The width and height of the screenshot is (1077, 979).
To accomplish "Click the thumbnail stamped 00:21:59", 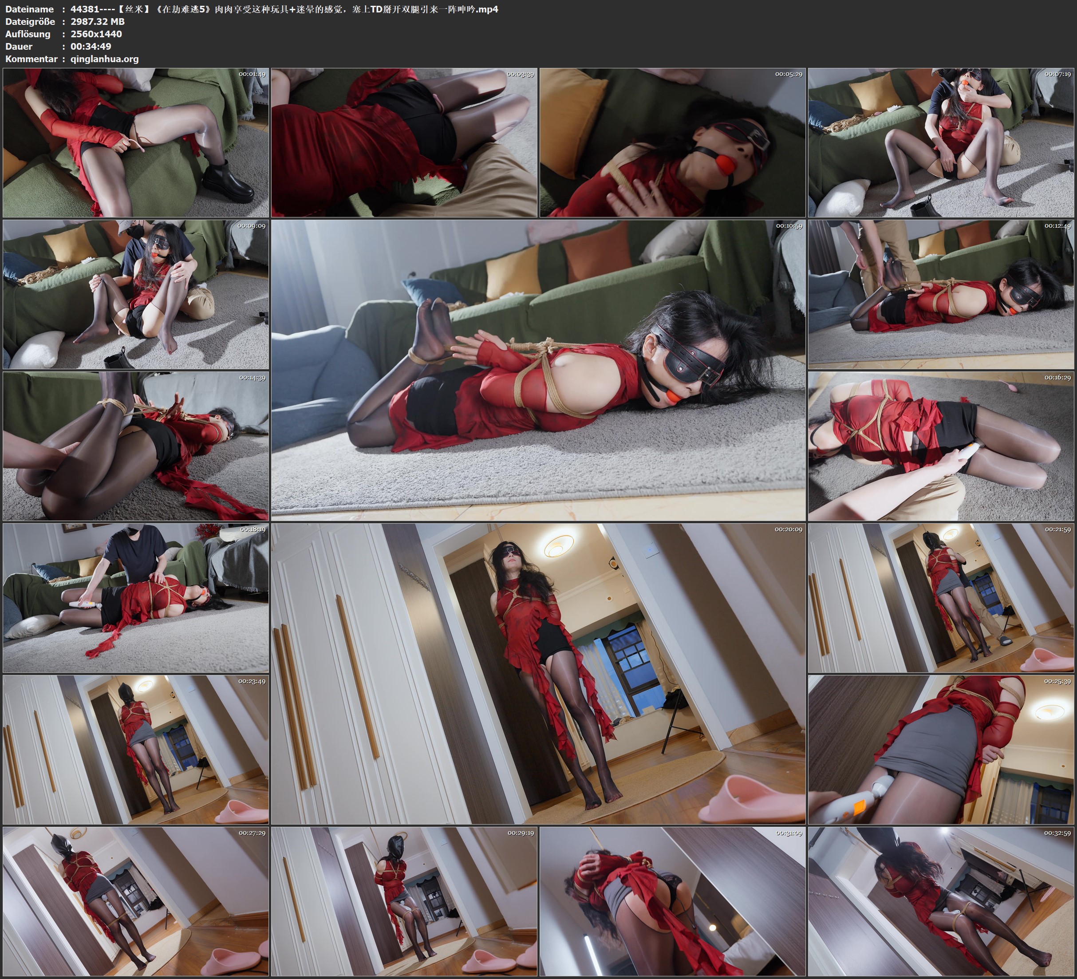I will [x=941, y=597].
